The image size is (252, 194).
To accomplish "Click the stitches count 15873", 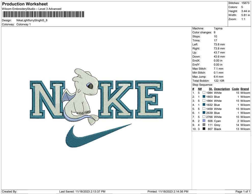I will click(245, 3).
